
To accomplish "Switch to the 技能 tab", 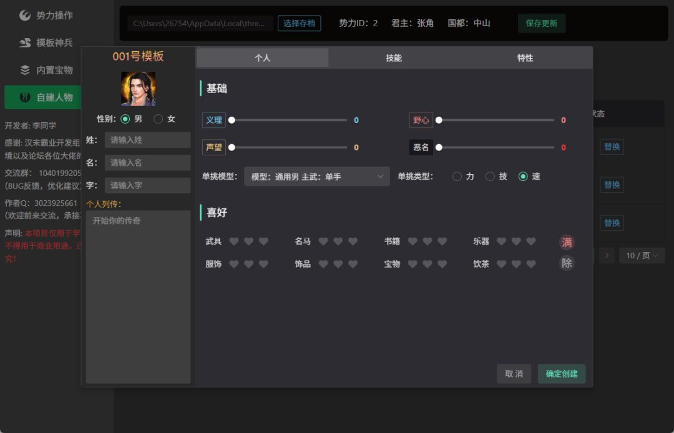I will (394, 57).
